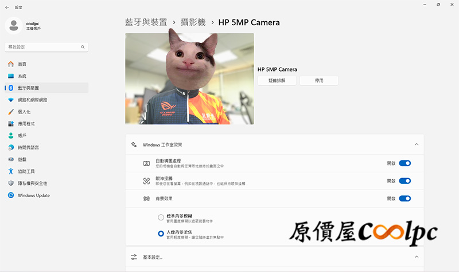This screenshot has width=459, height=272.
Task: Open 系統 system icon in sidebar
Action: click(11, 76)
